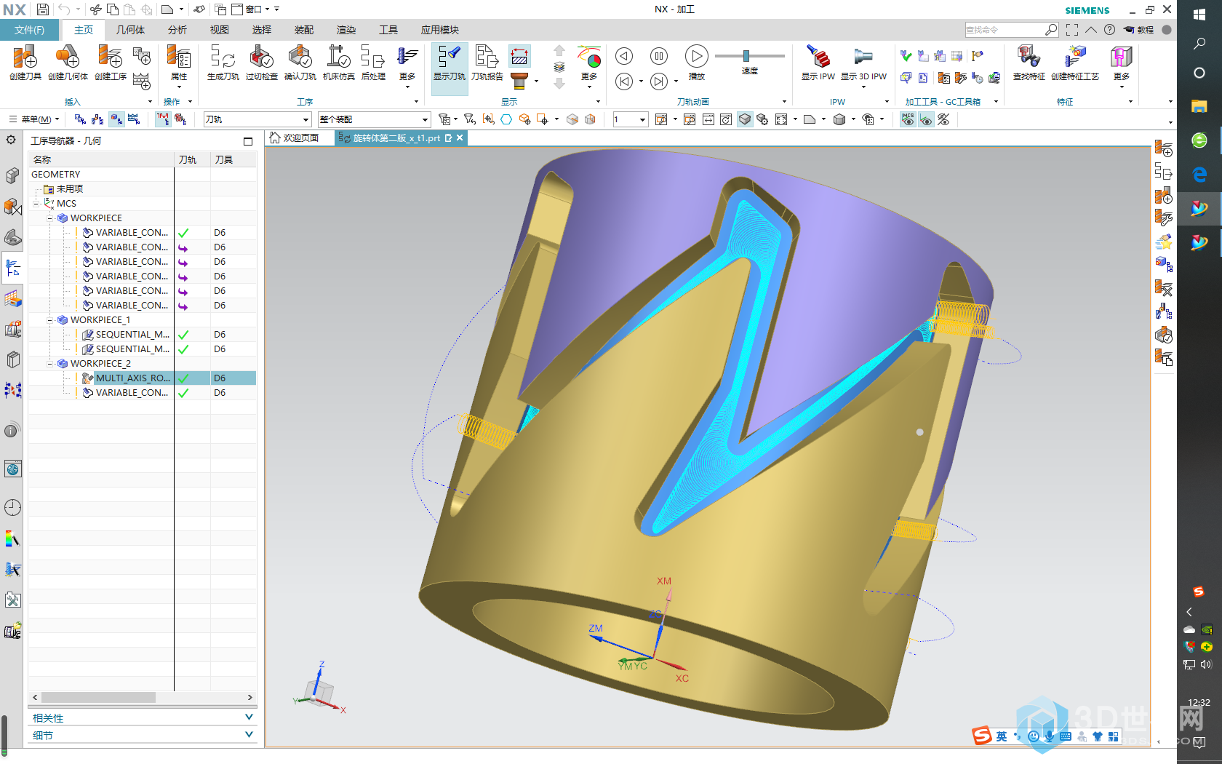Select the Unused Items (未用项) folder
This screenshot has width=1222, height=764.
(63, 189)
